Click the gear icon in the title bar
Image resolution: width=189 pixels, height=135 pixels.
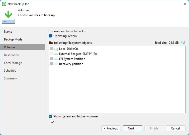[x=4, y=4]
